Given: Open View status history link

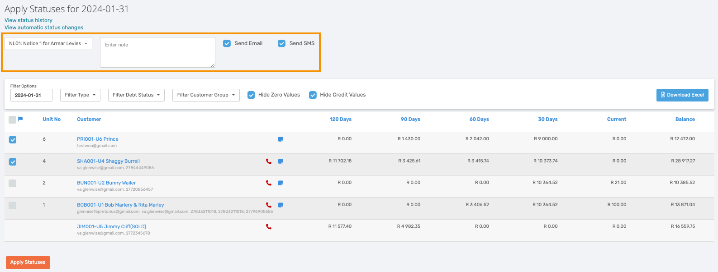Looking at the screenshot, I should tap(29, 20).
